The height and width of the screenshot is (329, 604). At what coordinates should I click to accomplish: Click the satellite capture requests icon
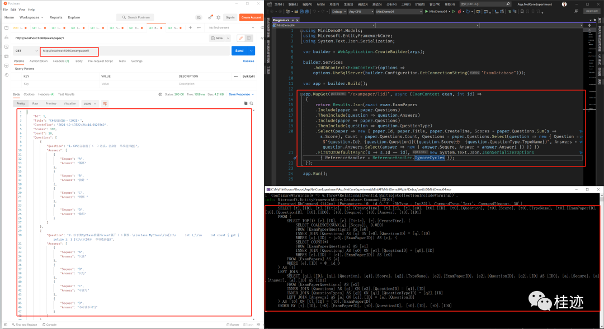210,17
